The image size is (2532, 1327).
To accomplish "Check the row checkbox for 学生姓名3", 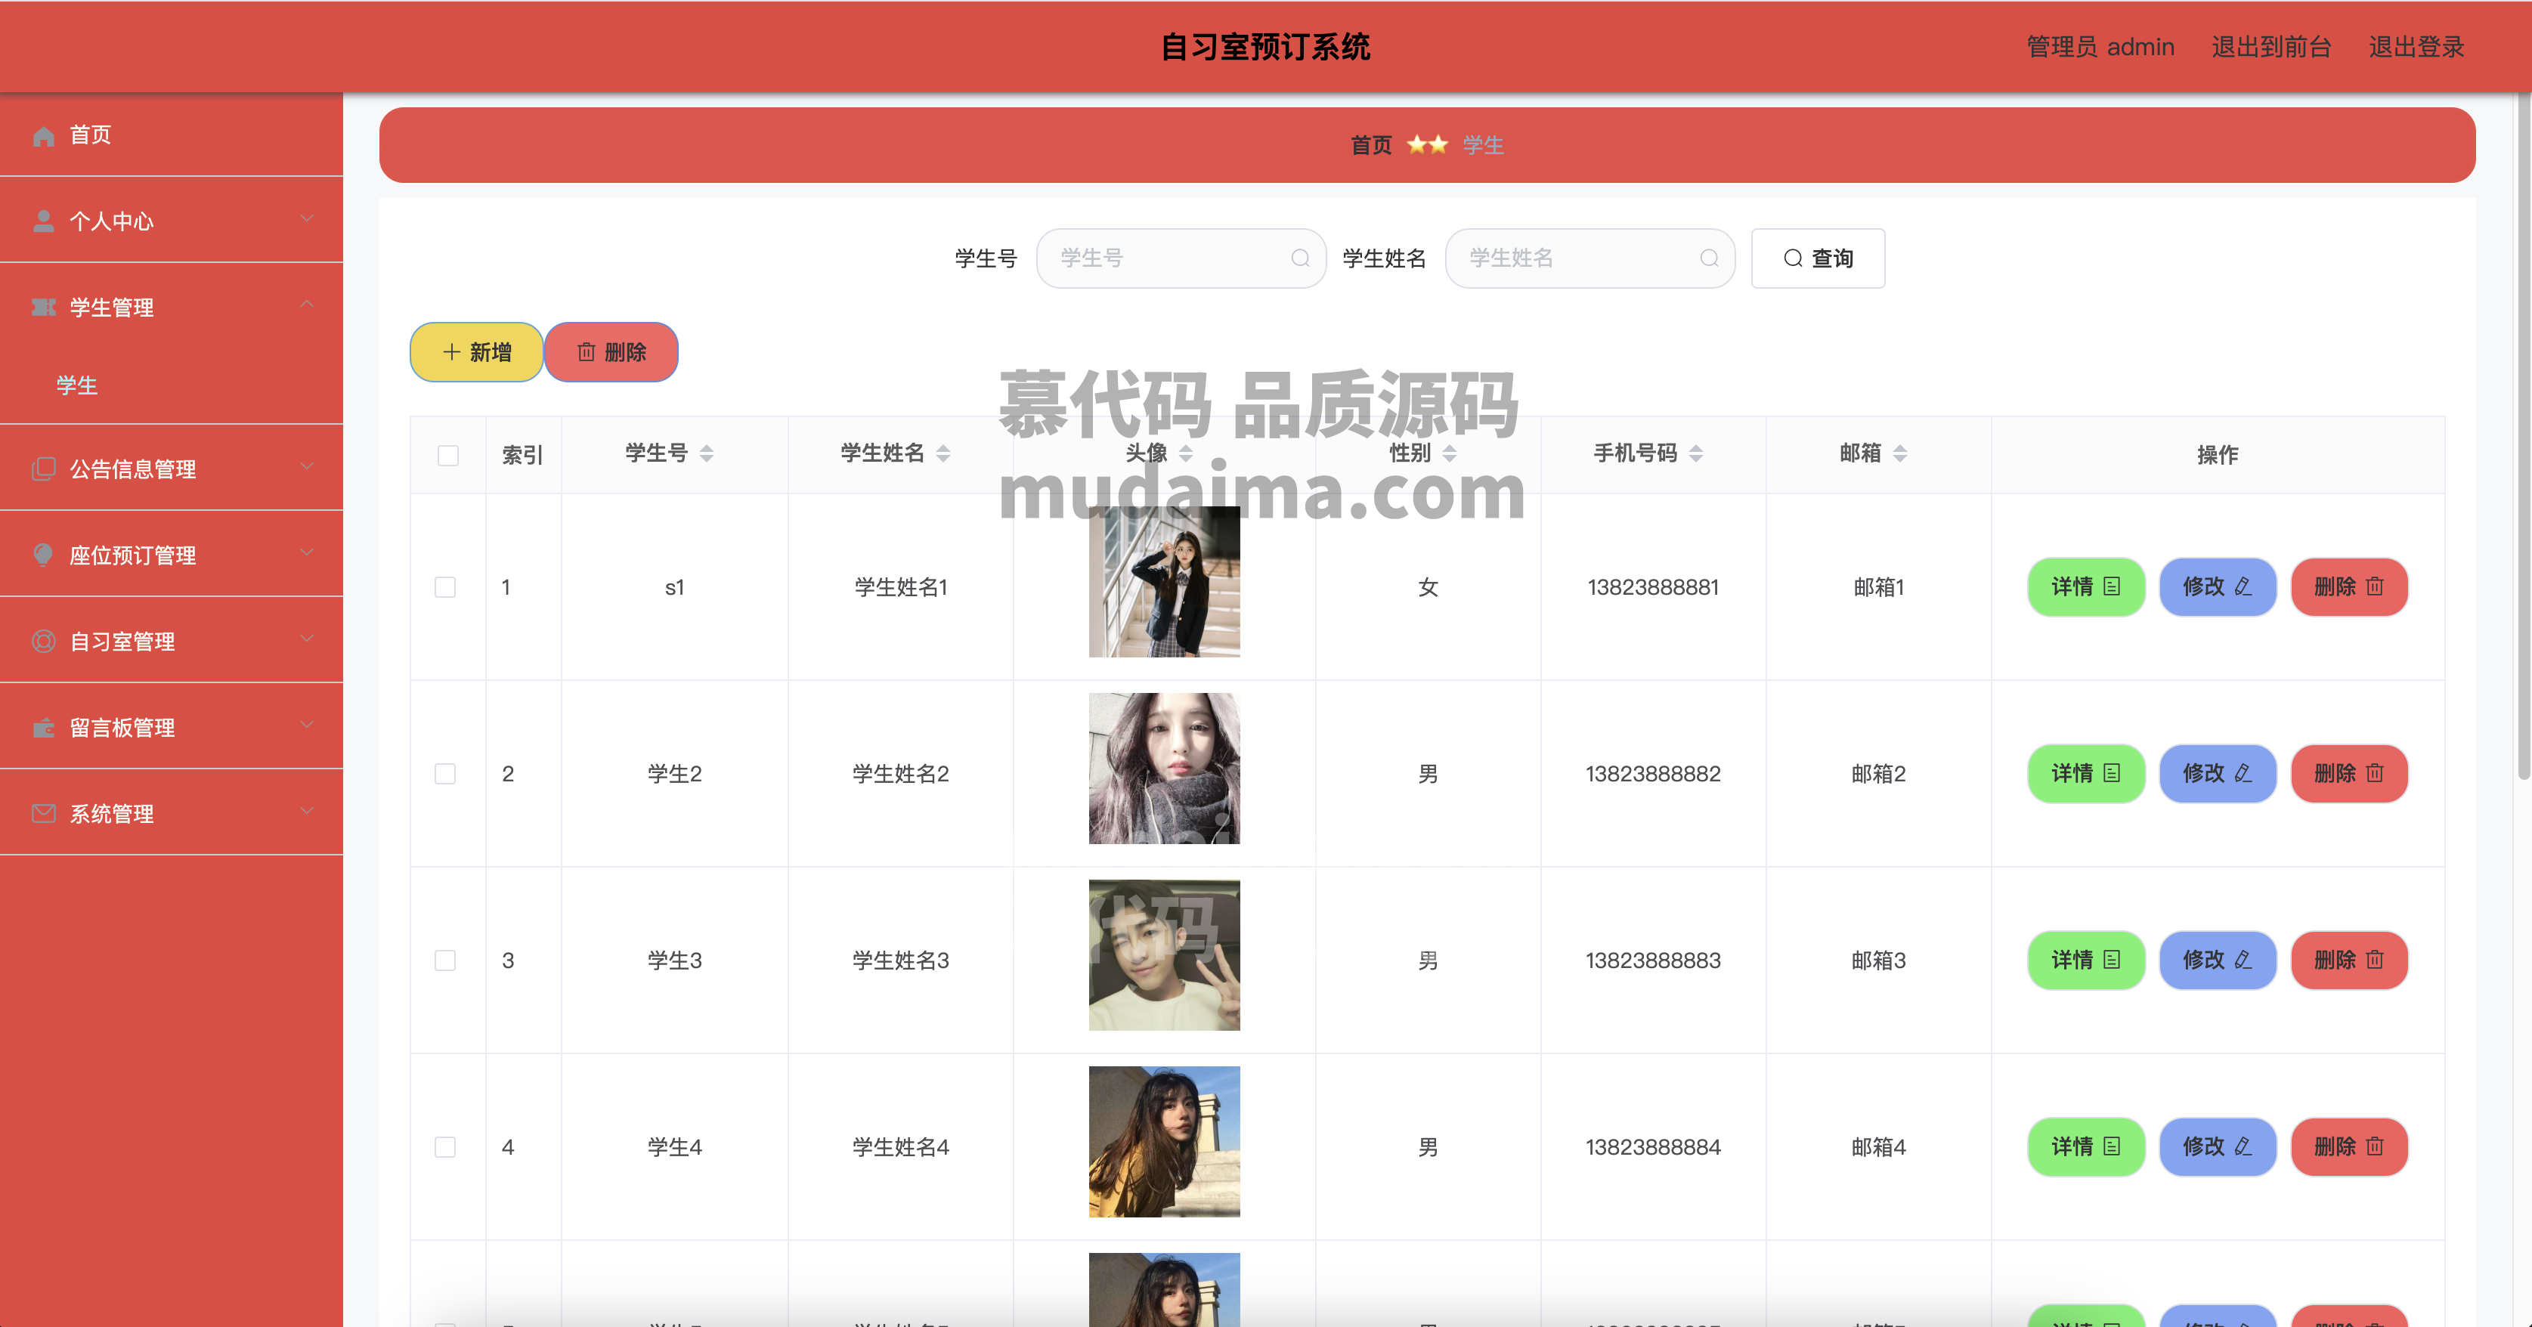I will pyautogui.click(x=445, y=961).
